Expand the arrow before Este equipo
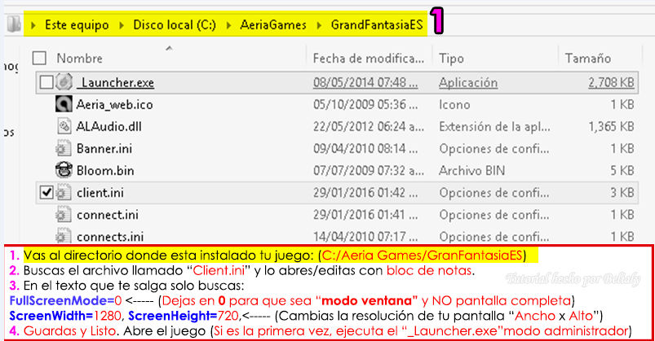655x341 pixels. pos(33,25)
